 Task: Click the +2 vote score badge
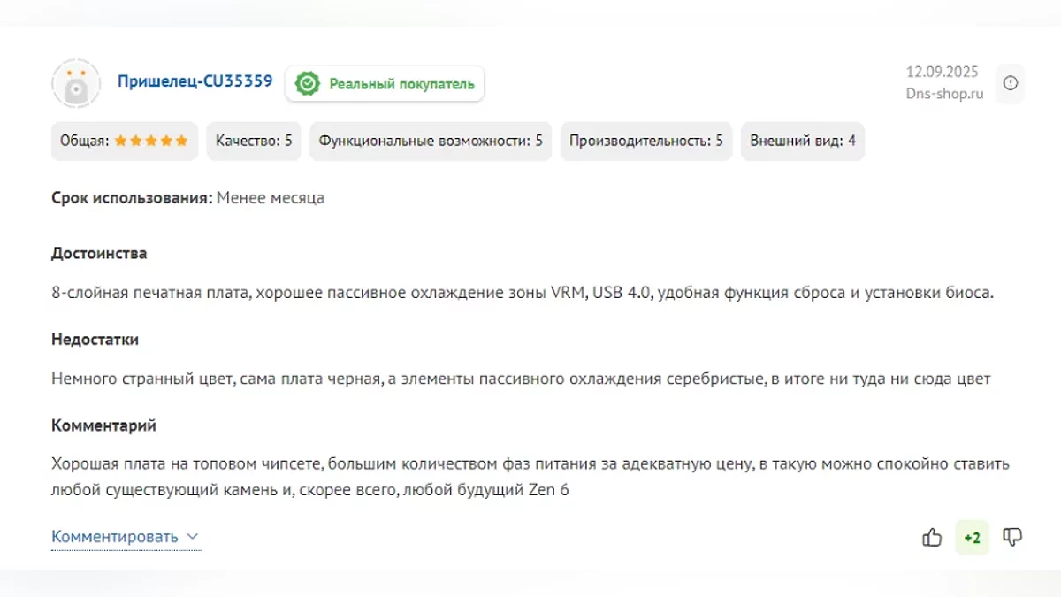click(972, 538)
